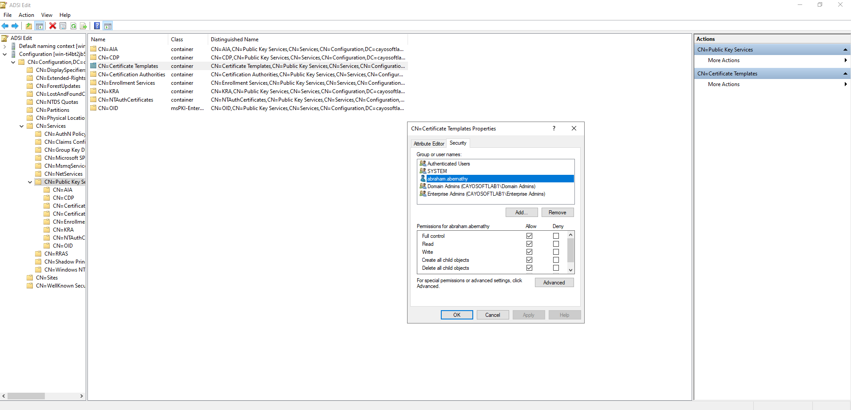Open the Properties toolbar icon
This screenshot has height=410, width=851.
coord(63,26)
